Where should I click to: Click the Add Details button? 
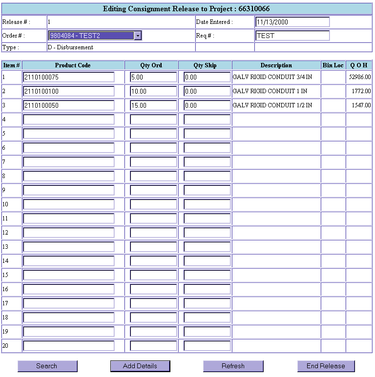(x=140, y=366)
